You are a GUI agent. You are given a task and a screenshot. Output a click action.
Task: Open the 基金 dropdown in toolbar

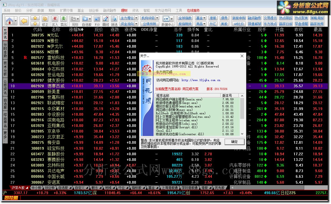tap(200, 18)
